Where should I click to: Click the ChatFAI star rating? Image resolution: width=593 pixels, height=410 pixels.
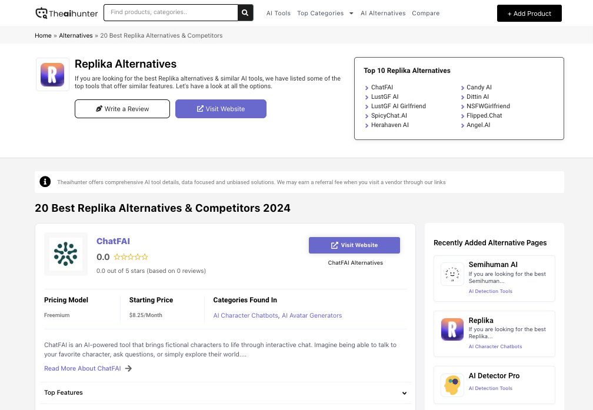coord(131,257)
